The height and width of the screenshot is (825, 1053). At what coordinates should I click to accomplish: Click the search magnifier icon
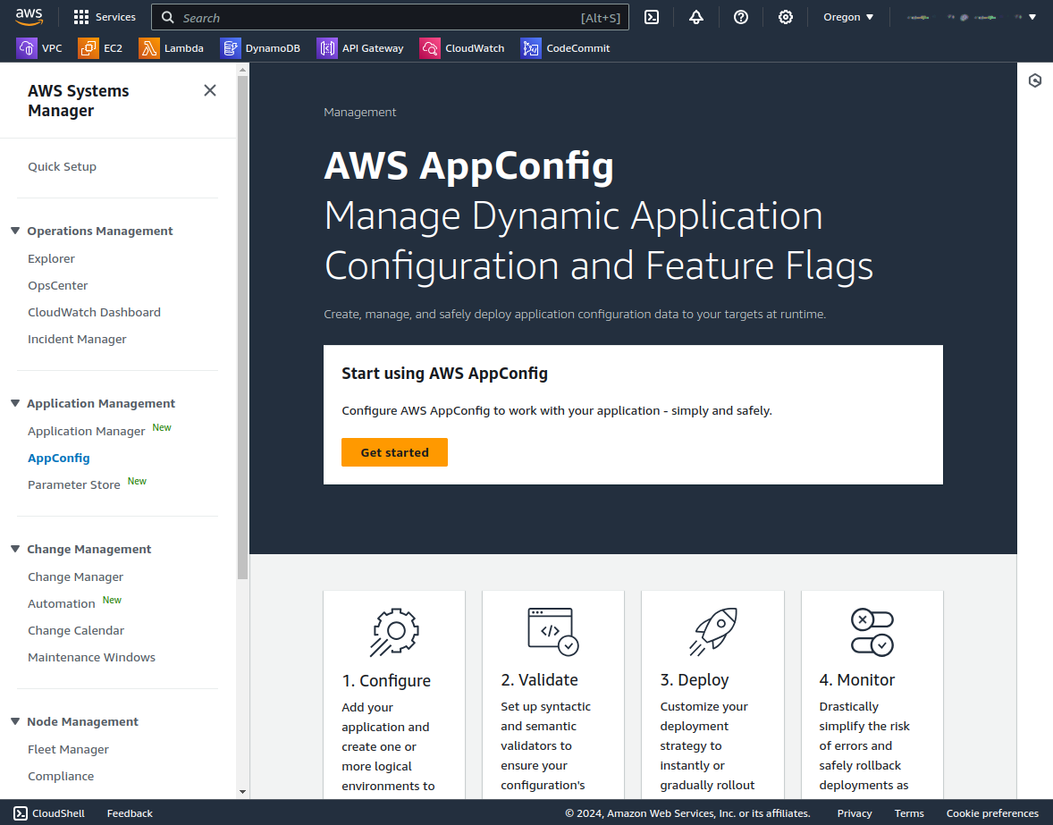(168, 18)
